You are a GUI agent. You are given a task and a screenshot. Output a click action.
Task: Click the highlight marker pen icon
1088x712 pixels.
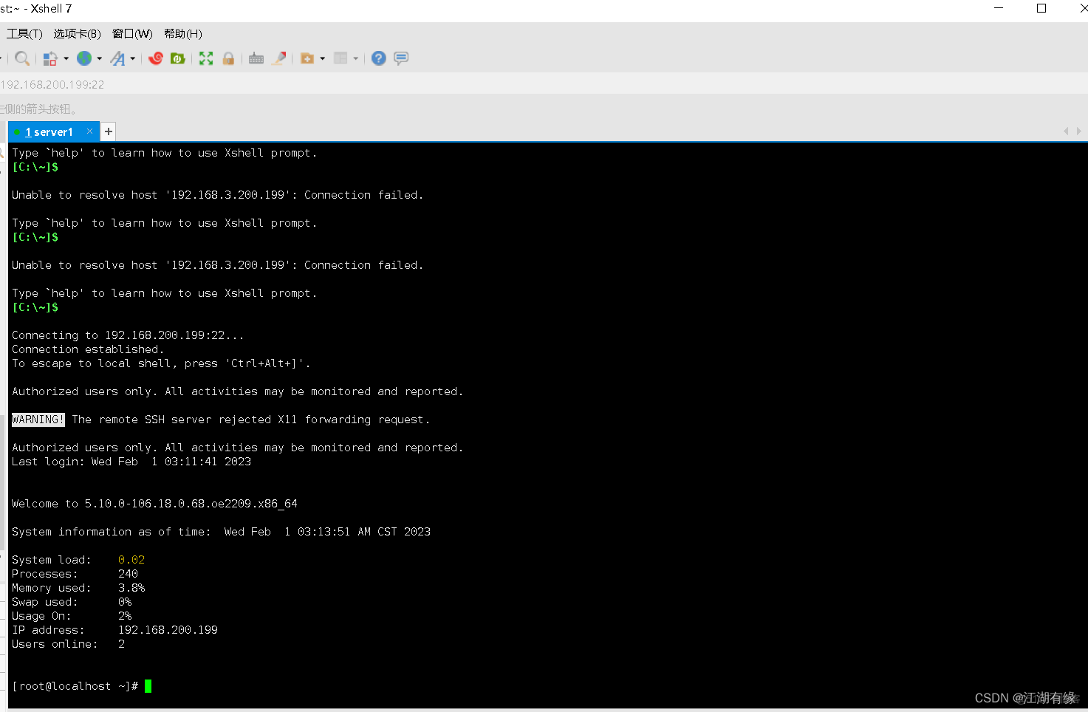pyautogui.click(x=279, y=58)
